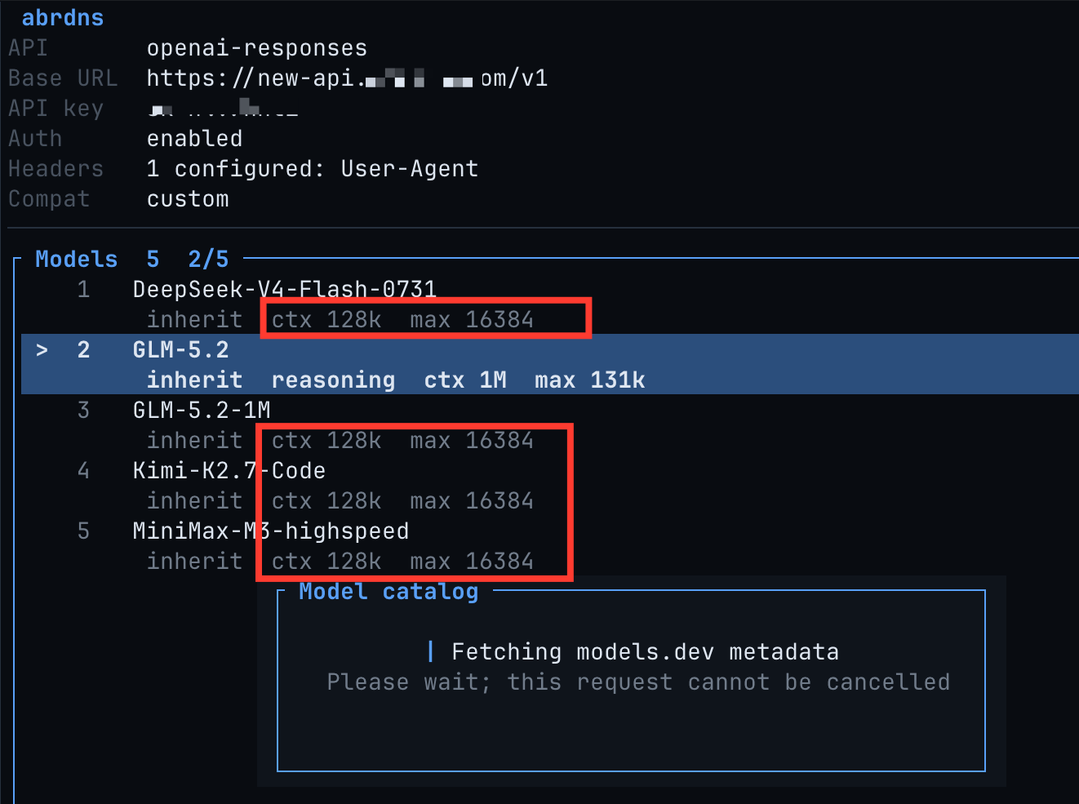Viewport: 1079px width, 804px height.
Task: Click ctx 1M value on GLM-5.2
Action: click(465, 380)
